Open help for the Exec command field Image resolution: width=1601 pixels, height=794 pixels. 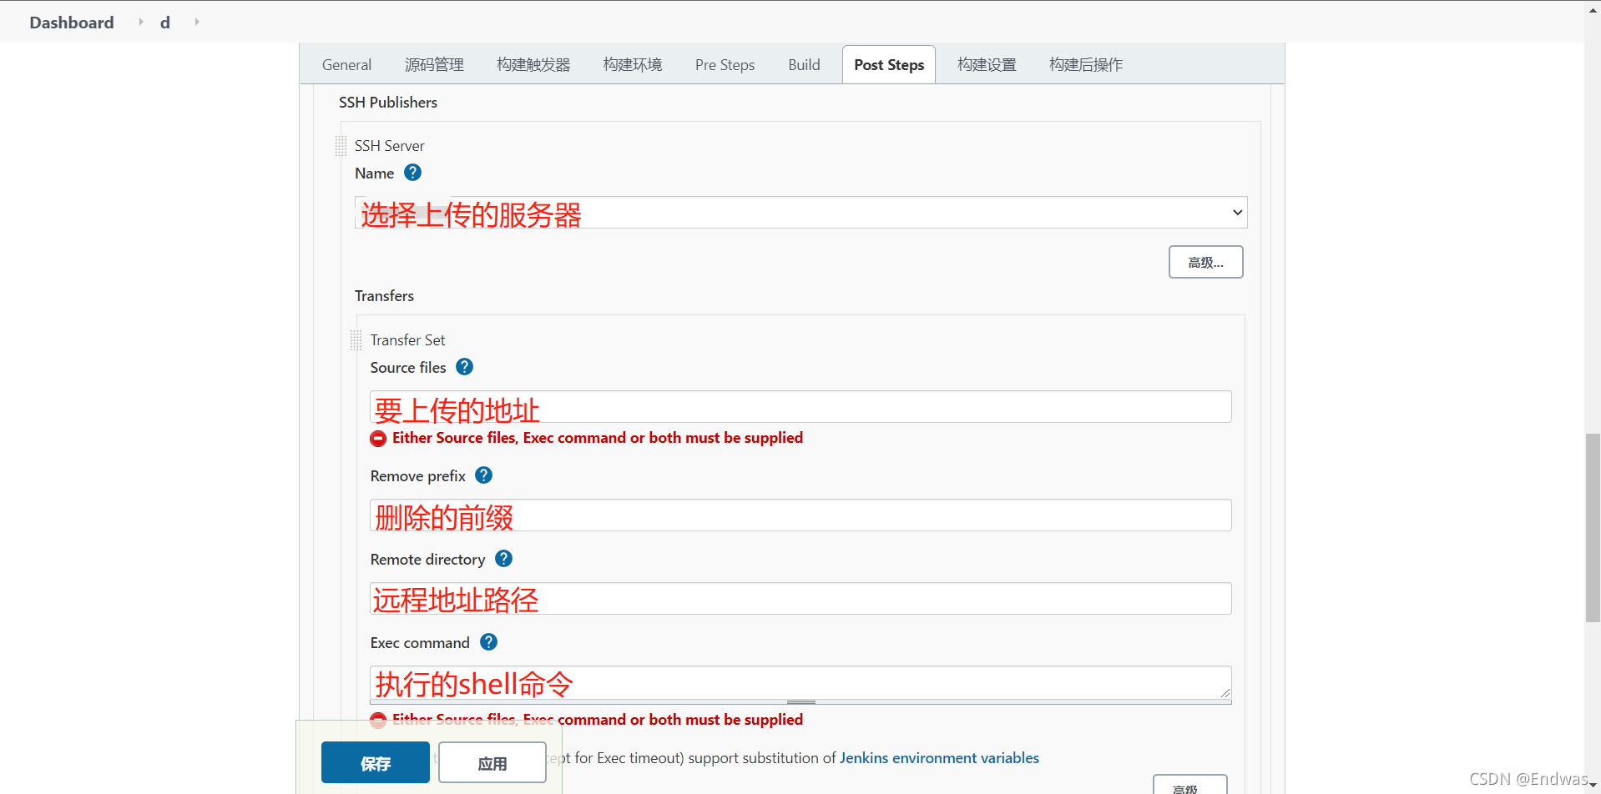[x=489, y=642]
